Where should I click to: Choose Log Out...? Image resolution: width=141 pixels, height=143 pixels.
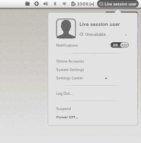65,93
